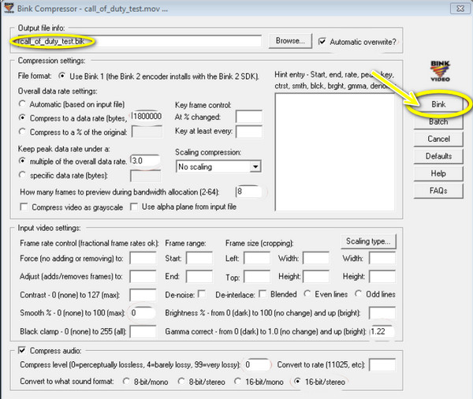Screen dimensions: 473x399
Task: Toggle the Compress audio checkbox
Action: tap(22, 350)
